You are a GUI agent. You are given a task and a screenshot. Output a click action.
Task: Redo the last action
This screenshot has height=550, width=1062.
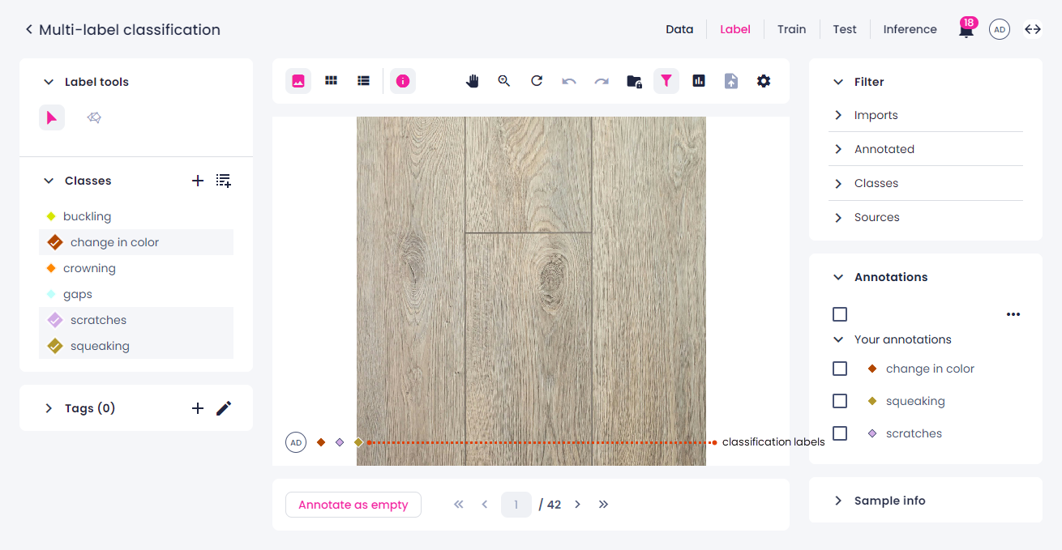602,81
